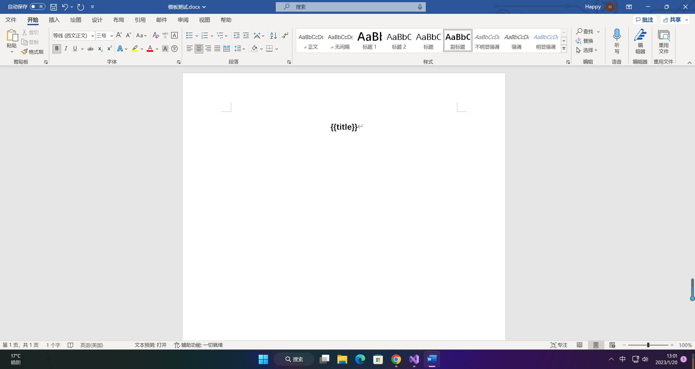Image resolution: width=695 pixels, height=369 pixels.
Task: Open the font name dropdown 等线 (西文正文)
Action: click(x=92, y=36)
